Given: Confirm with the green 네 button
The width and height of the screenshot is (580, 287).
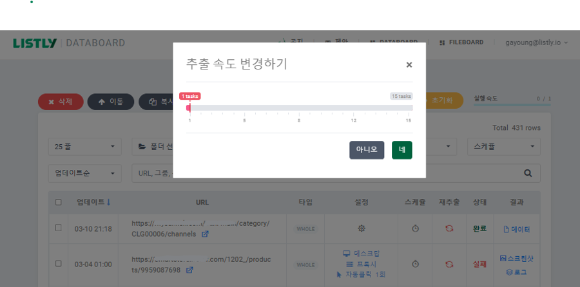Looking at the screenshot, I should 401,150.
